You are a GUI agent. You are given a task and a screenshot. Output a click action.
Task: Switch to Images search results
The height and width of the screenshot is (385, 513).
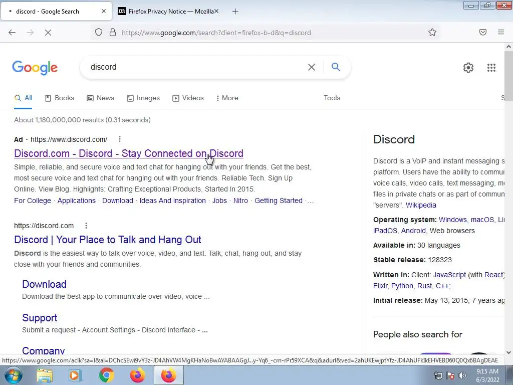(143, 98)
